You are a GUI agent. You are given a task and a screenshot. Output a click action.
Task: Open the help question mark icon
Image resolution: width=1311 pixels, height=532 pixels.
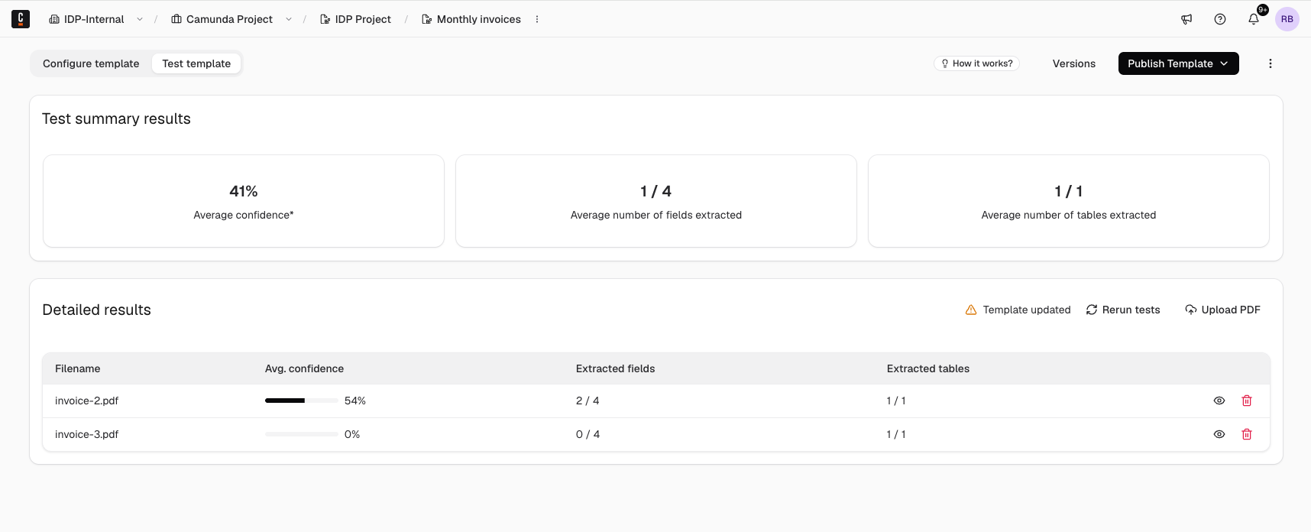(x=1220, y=19)
